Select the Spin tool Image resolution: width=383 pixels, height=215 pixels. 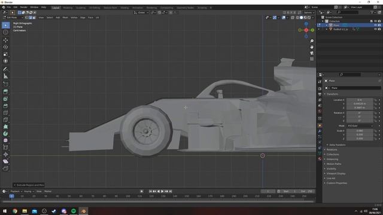pyautogui.click(x=5, y=134)
